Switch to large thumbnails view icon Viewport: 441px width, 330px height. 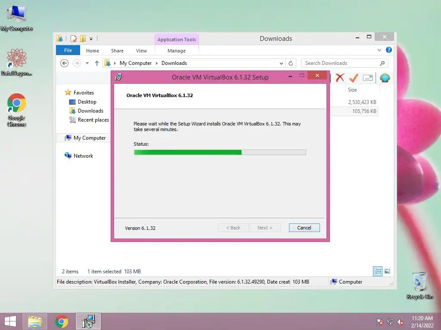387,272
